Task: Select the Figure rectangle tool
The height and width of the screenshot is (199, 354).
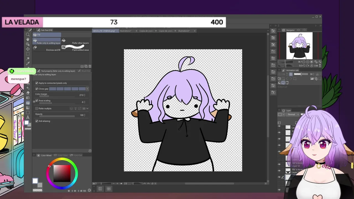Action: click(28, 112)
